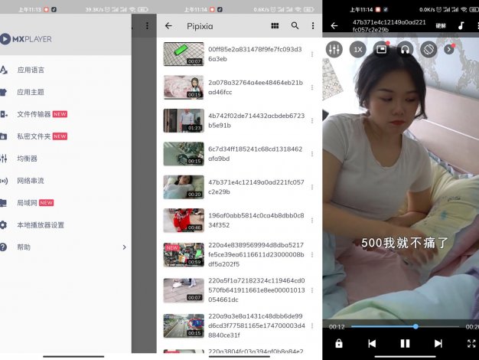Open the overflow menu behind the drawer

click(x=147, y=26)
